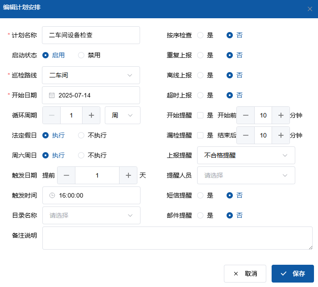
Task: Open the 周 cycle unit dropdown
Action: click(122, 115)
